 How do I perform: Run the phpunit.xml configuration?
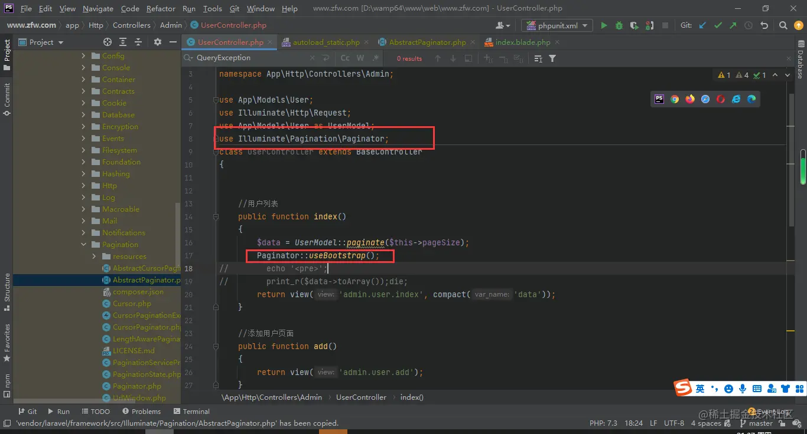(604, 25)
